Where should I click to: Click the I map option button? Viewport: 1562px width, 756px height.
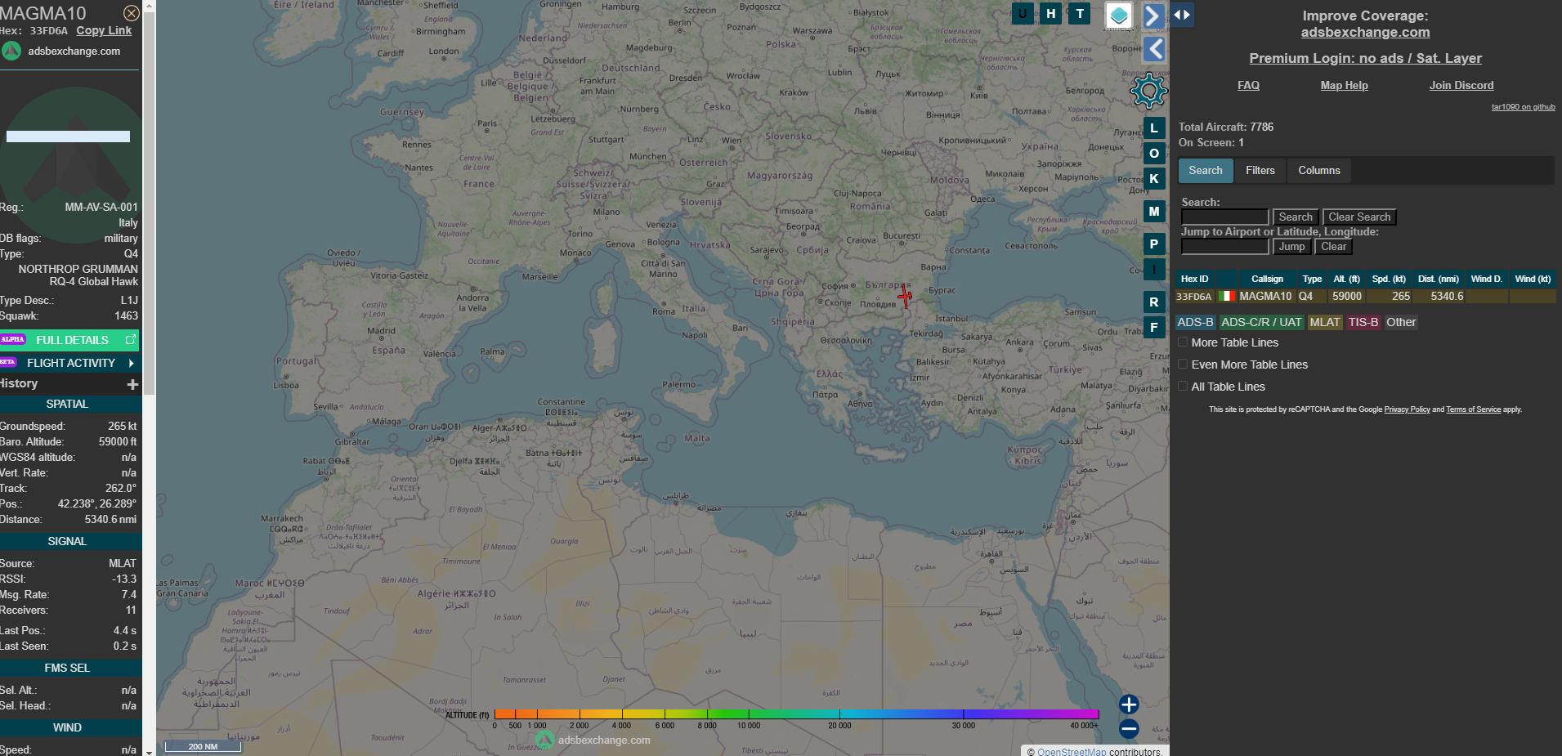coord(1153,269)
